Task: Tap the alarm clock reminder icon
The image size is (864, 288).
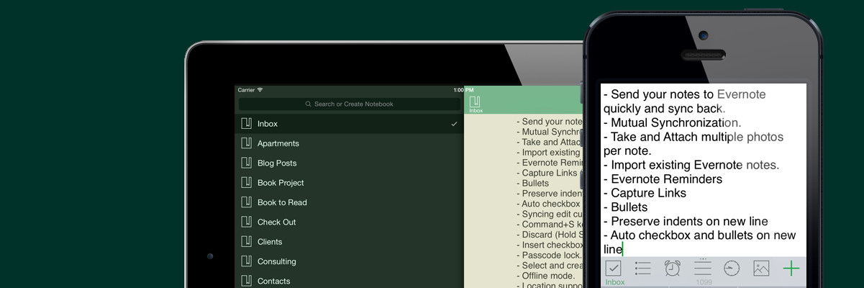Action: (673, 268)
